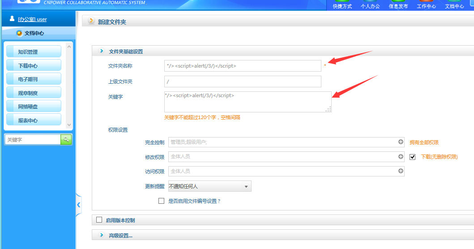Enable the 是否启用文件编号设置 checkbox
Viewport: 474px width, 249px height.
pyautogui.click(x=162, y=201)
